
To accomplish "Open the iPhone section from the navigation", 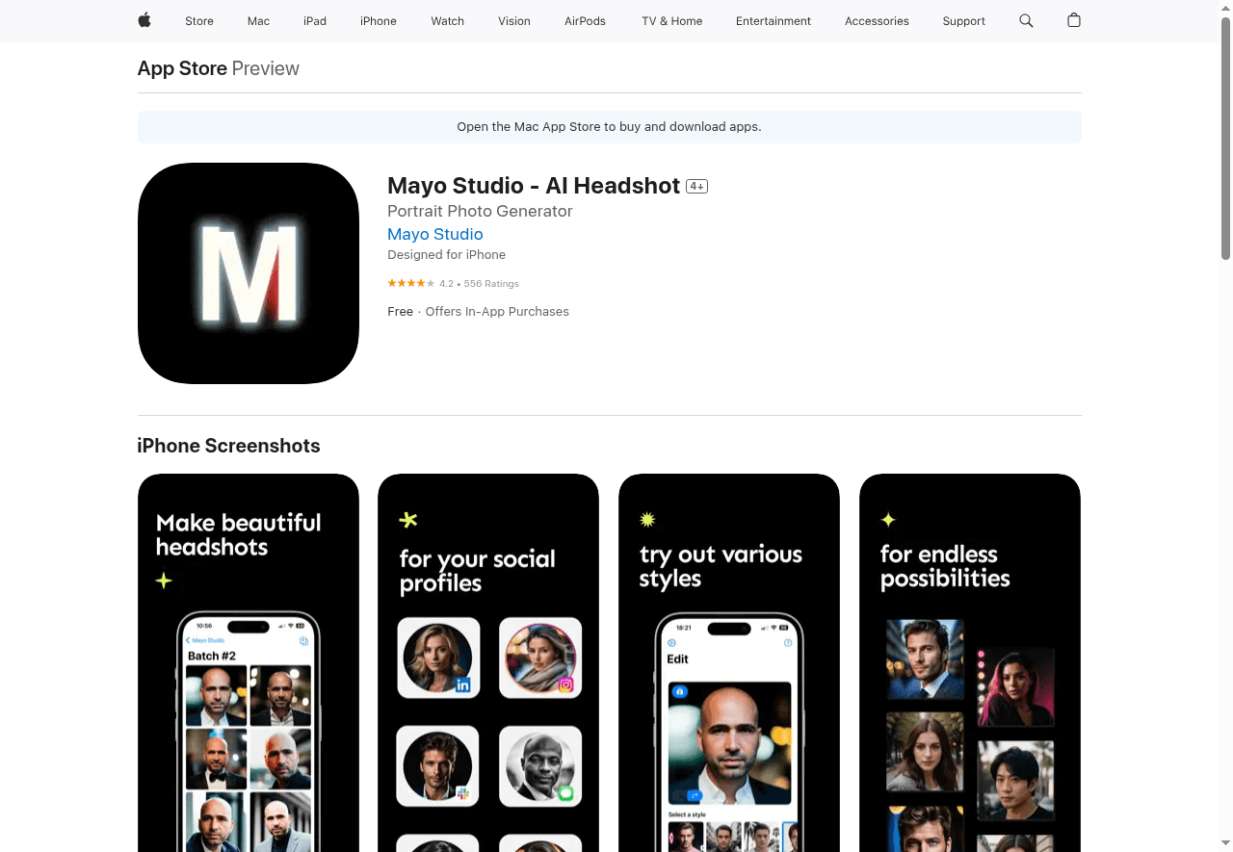I will 378,20.
